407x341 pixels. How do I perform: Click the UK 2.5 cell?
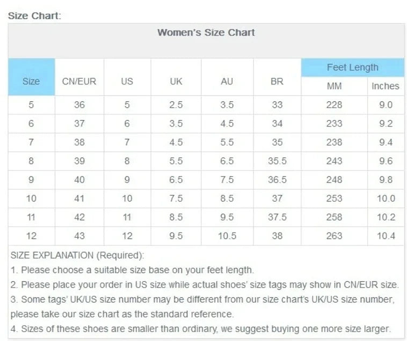point(176,104)
